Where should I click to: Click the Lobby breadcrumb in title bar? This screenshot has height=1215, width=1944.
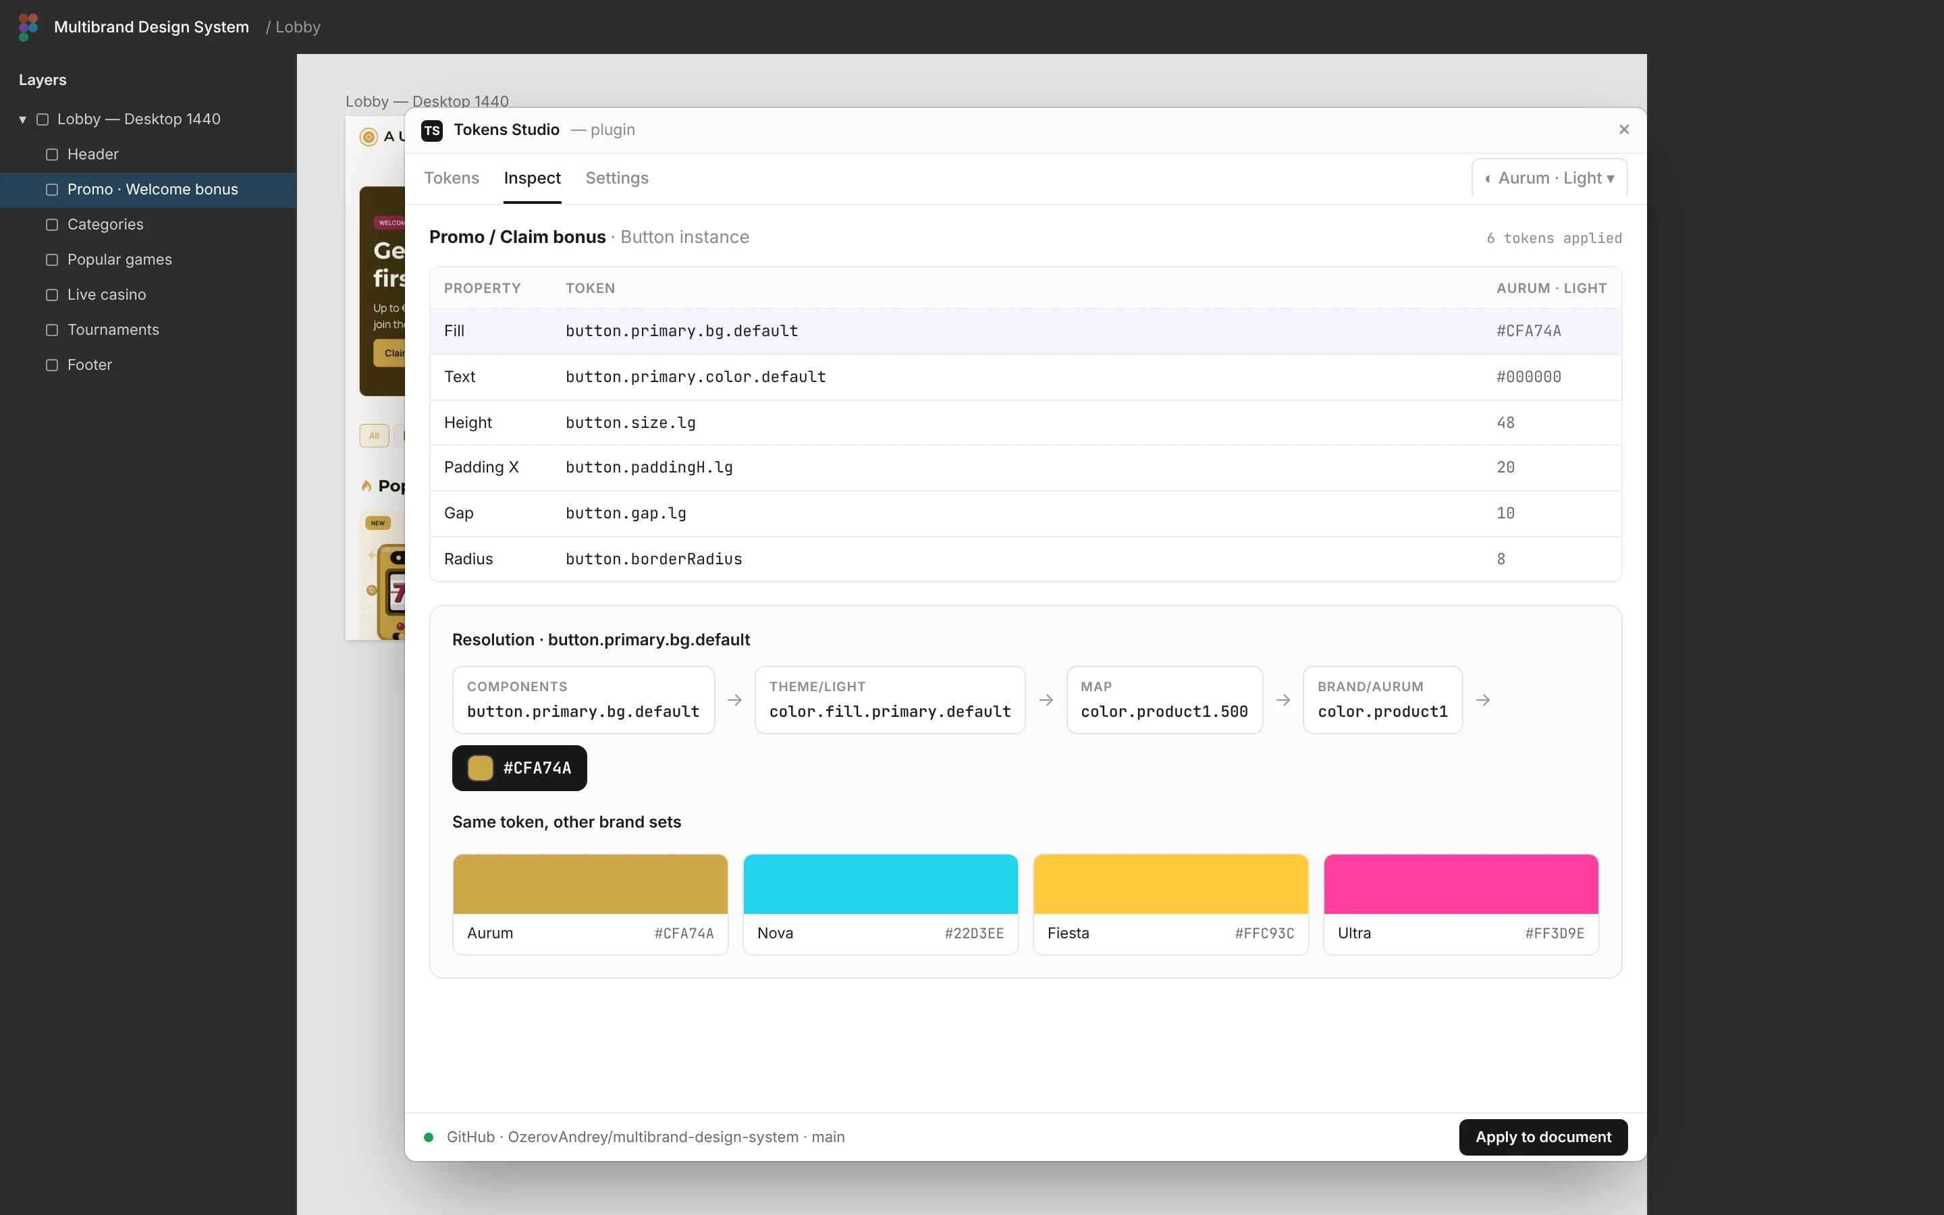coord(298,27)
